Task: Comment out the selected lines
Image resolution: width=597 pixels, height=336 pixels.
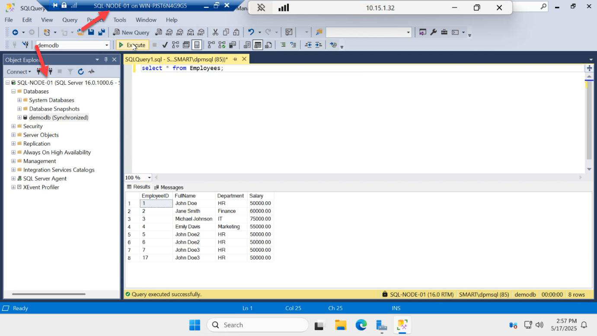Action: (x=283, y=45)
